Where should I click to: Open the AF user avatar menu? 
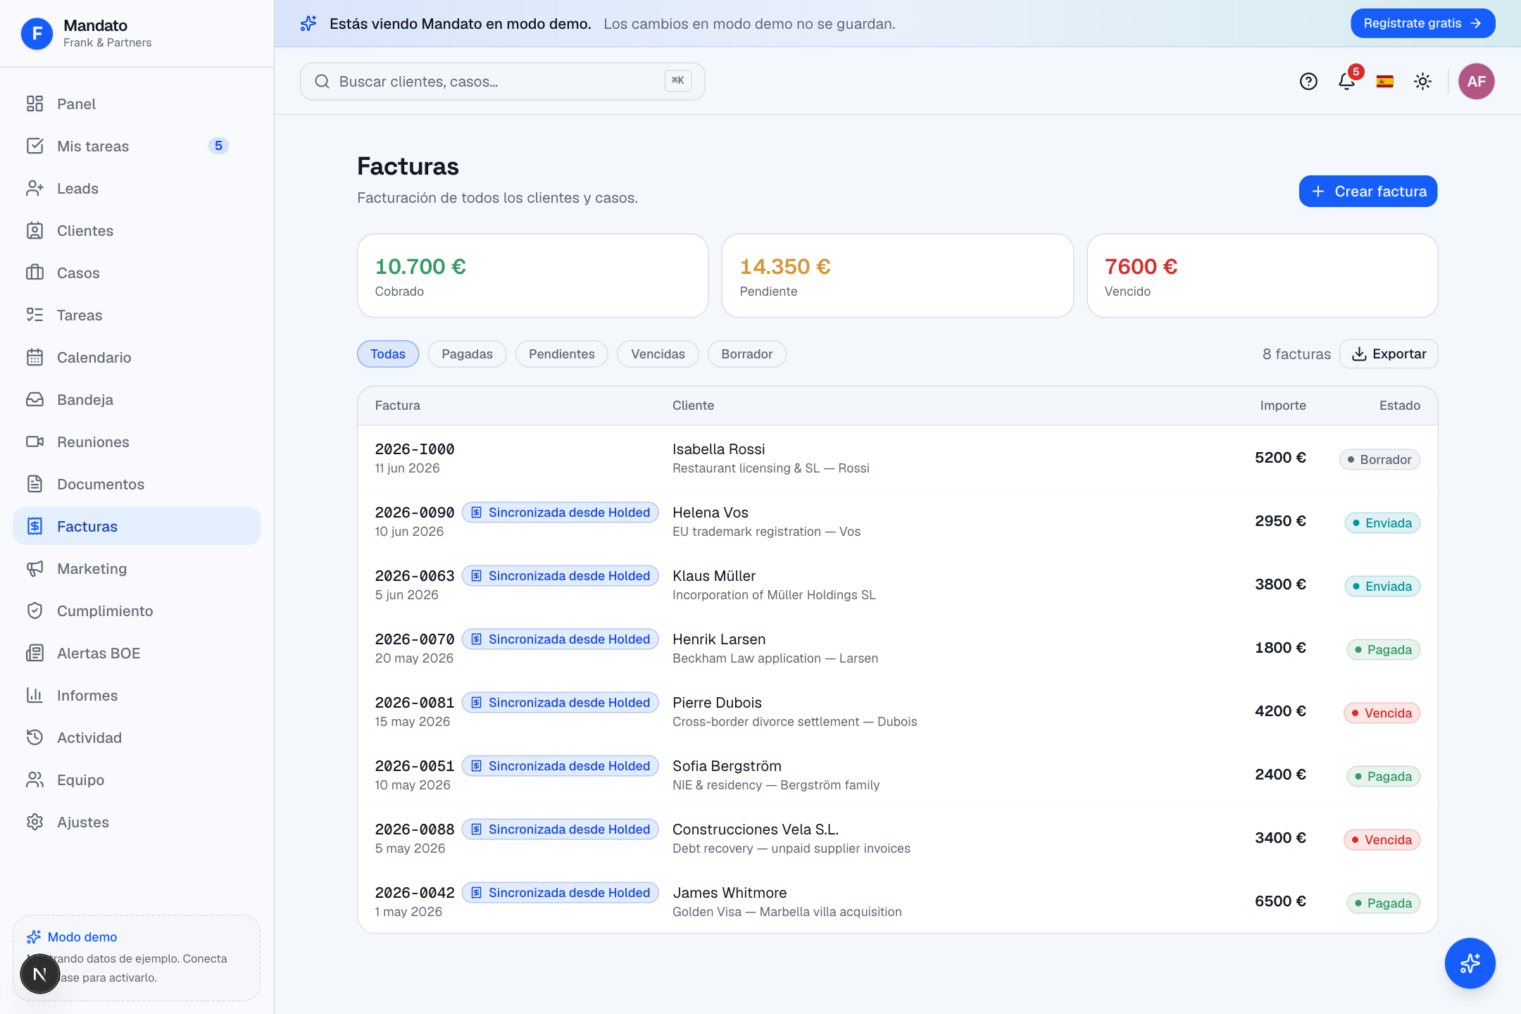[1477, 82]
